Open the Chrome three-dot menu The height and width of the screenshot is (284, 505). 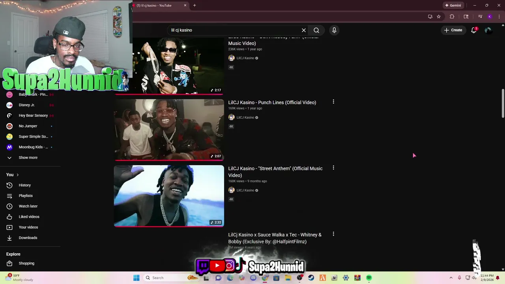(499, 17)
